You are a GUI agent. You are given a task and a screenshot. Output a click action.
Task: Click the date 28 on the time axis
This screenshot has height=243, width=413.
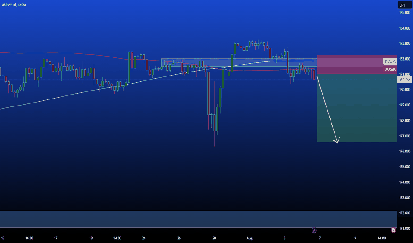pyautogui.click(x=214, y=238)
